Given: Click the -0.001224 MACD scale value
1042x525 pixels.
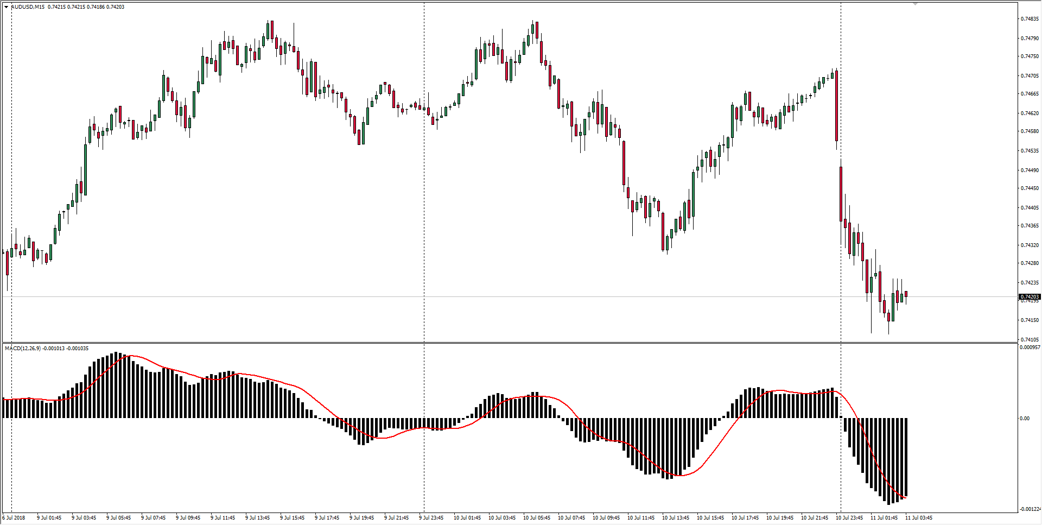Looking at the screenshot, I should click(1030, 509).
